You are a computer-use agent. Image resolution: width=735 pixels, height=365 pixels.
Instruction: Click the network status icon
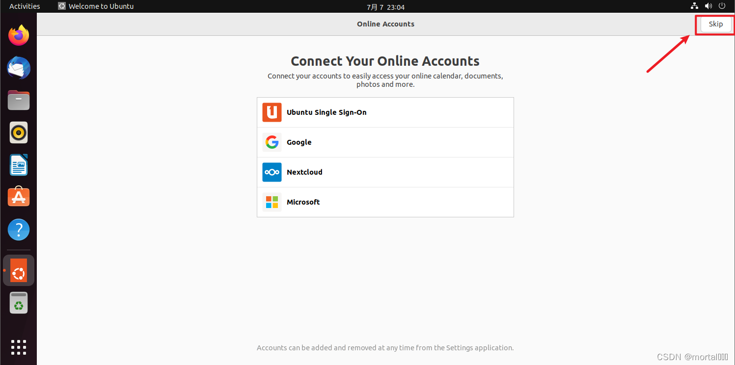694,6
